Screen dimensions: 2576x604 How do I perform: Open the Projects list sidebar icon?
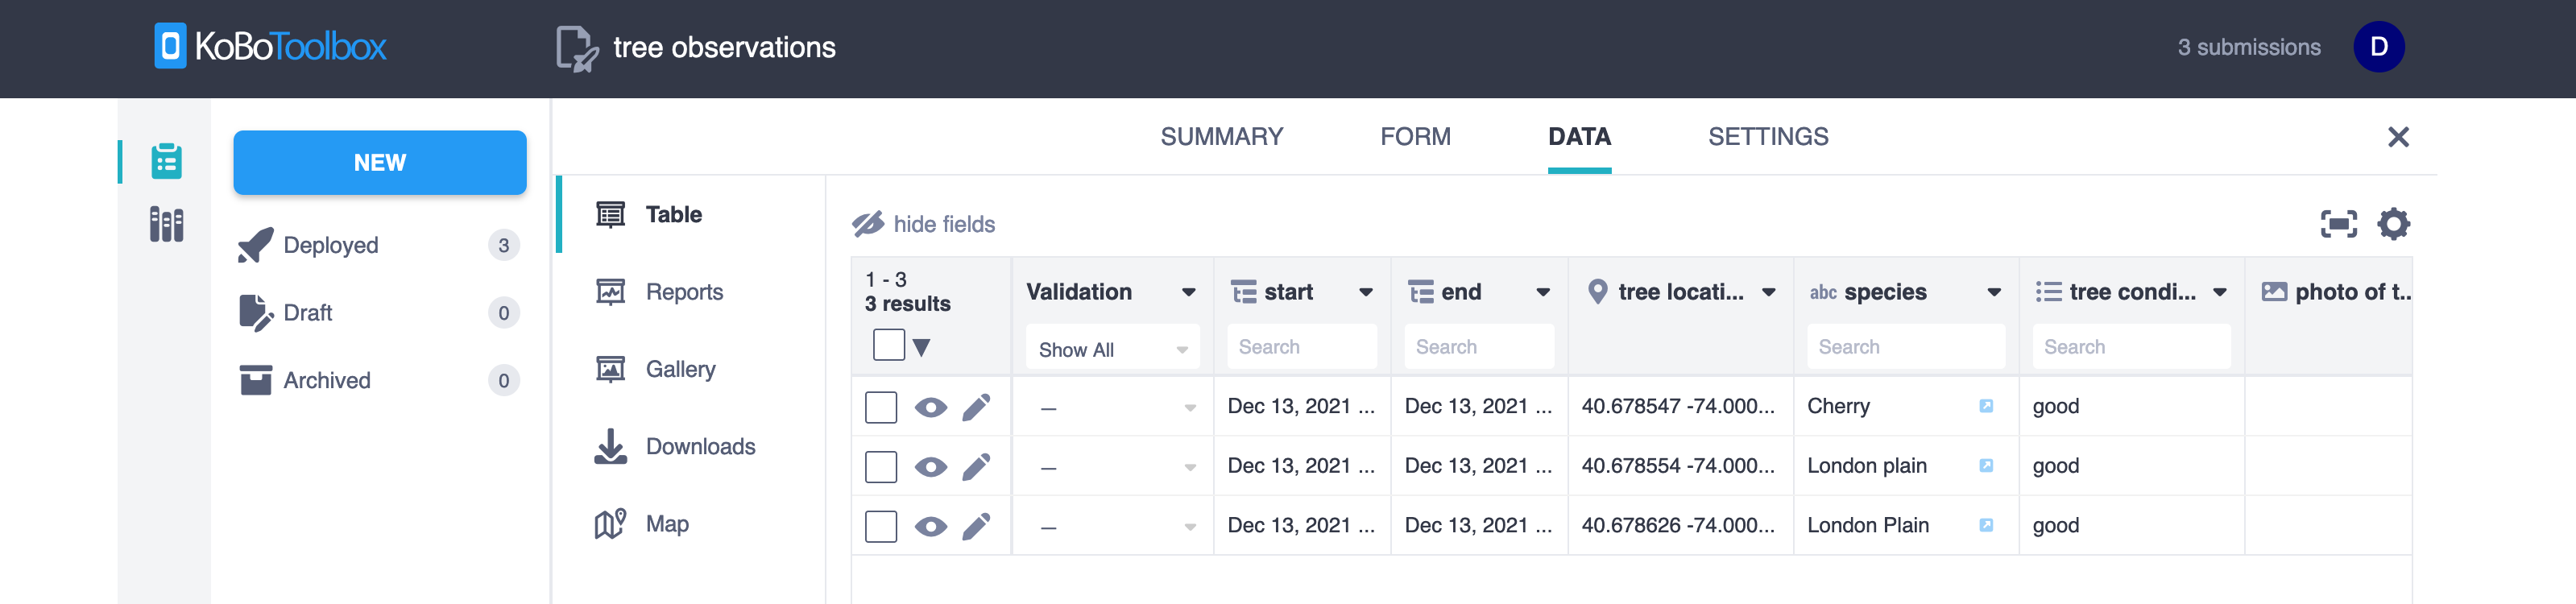(x=166, y=161)
